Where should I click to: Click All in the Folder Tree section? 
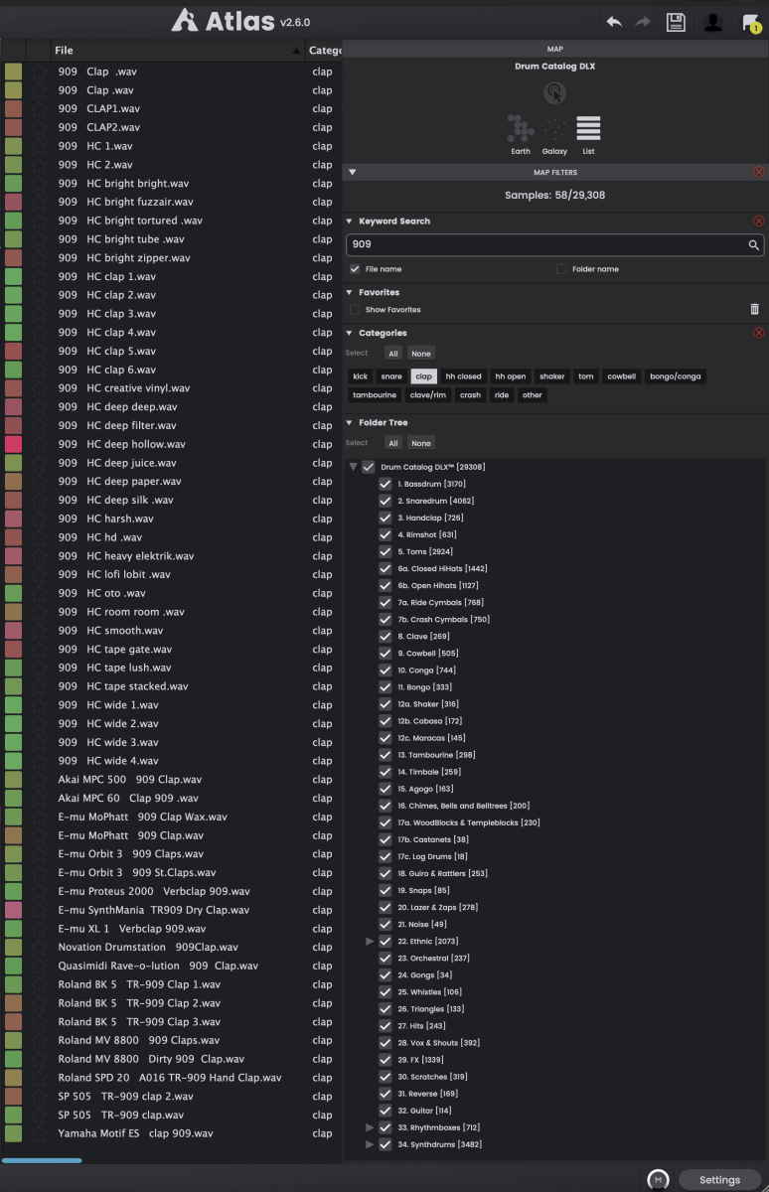pos(393,443)
